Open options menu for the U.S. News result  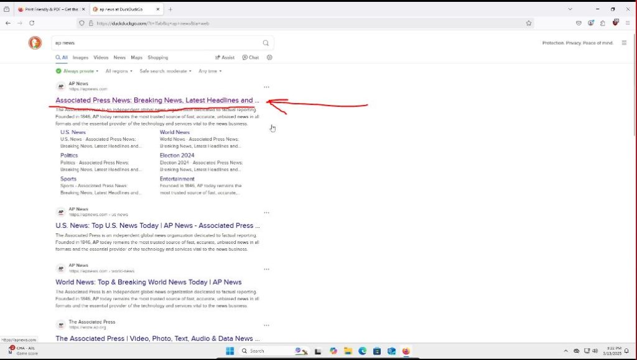(x=266, y=212)
